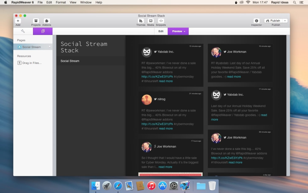Open the View menu
Screen dimensions: 308x193
coord(73,2)
